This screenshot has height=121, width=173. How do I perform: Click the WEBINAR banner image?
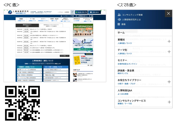83,30
